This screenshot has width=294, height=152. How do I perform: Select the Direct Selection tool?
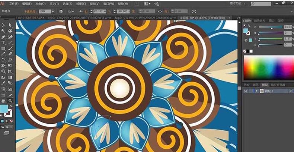pos(10,25)
